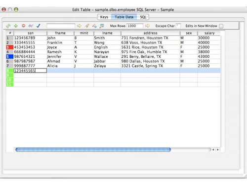Click the find in table icon
Image resolution: width=247 pixels, height=185 pixels.
pyautogui.click(x=102, y=26)
